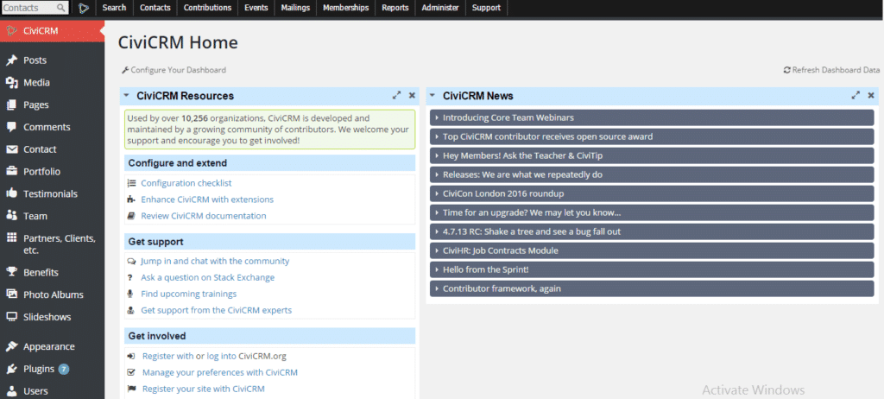Open the Administer menu

pos(440,8)
